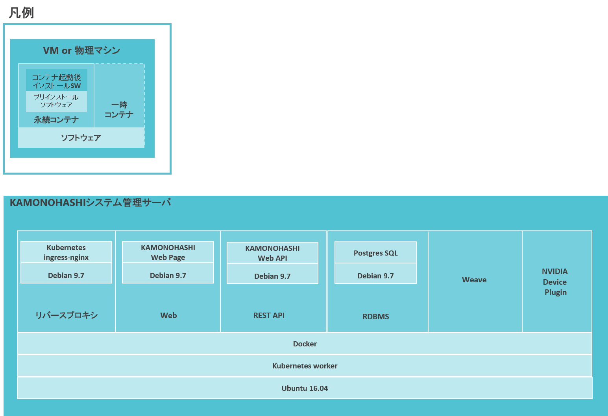Select the Weave networking block

474,280
